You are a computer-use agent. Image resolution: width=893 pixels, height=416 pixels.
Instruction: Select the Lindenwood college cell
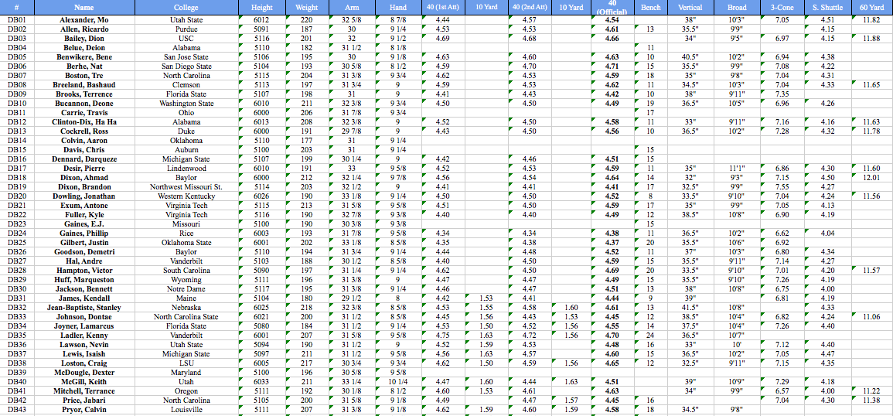click(186, 169)
